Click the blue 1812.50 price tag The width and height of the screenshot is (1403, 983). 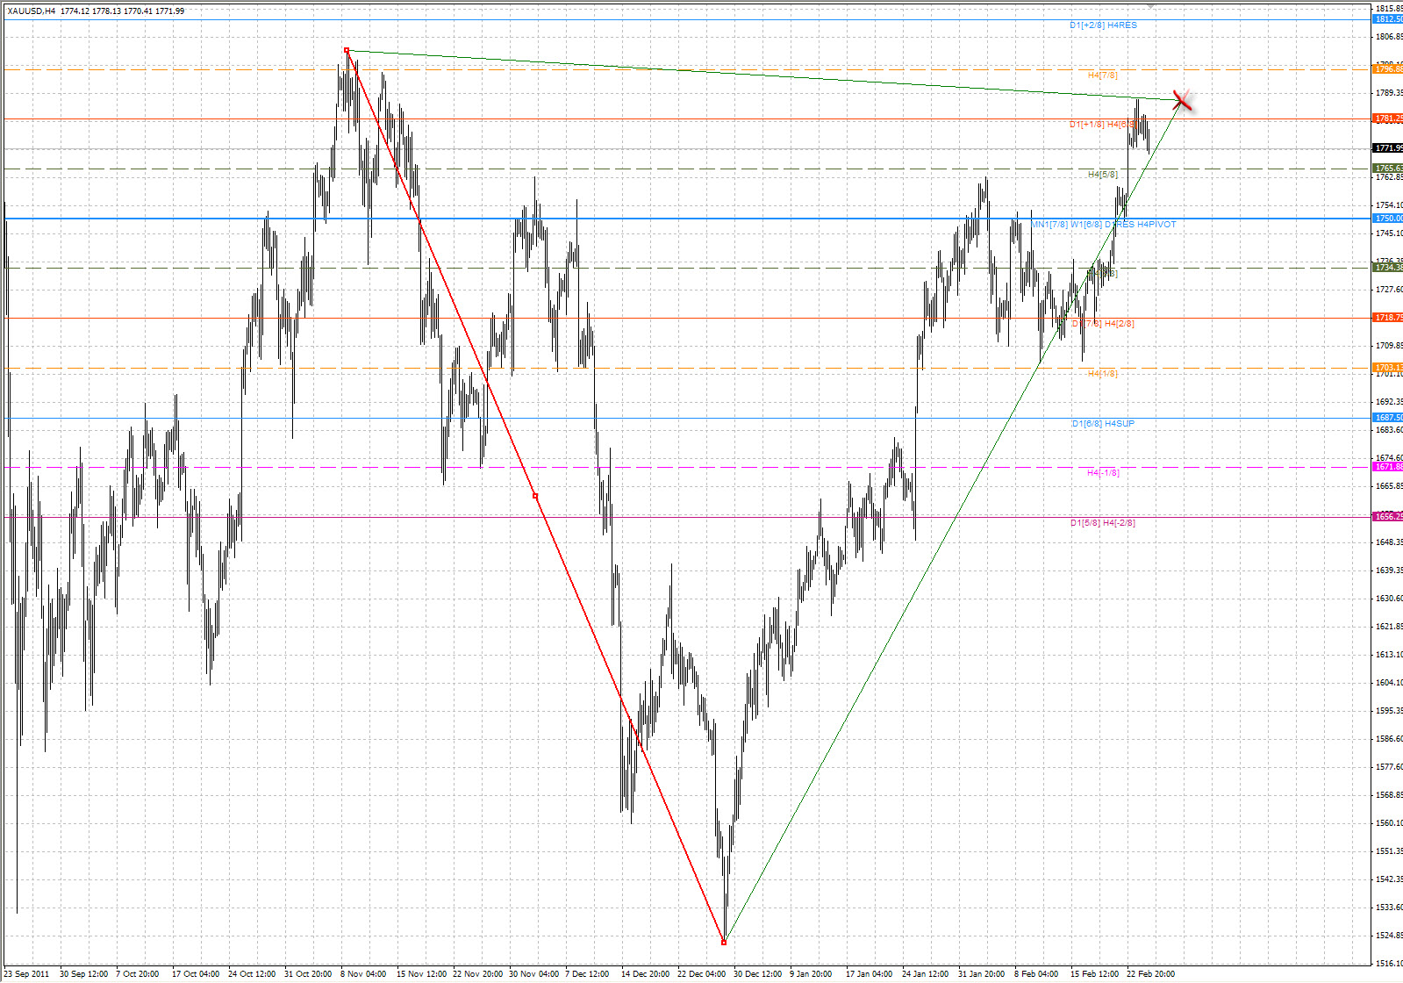click(x=1387, y=19)
